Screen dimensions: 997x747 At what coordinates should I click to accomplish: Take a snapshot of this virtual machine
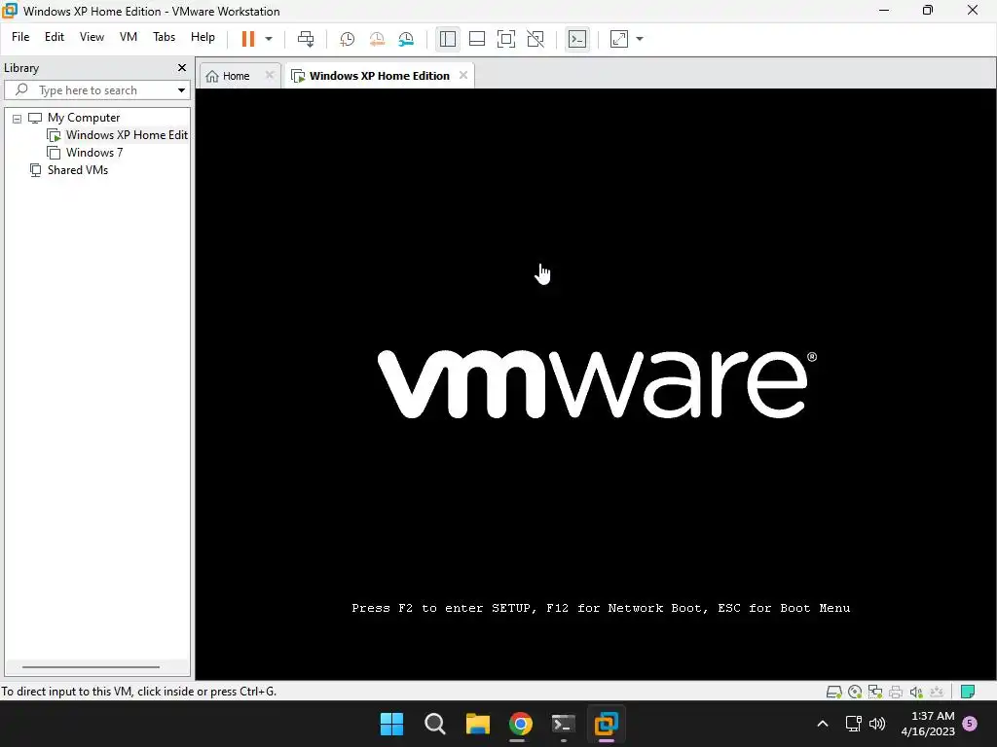(x=348, y=39)
